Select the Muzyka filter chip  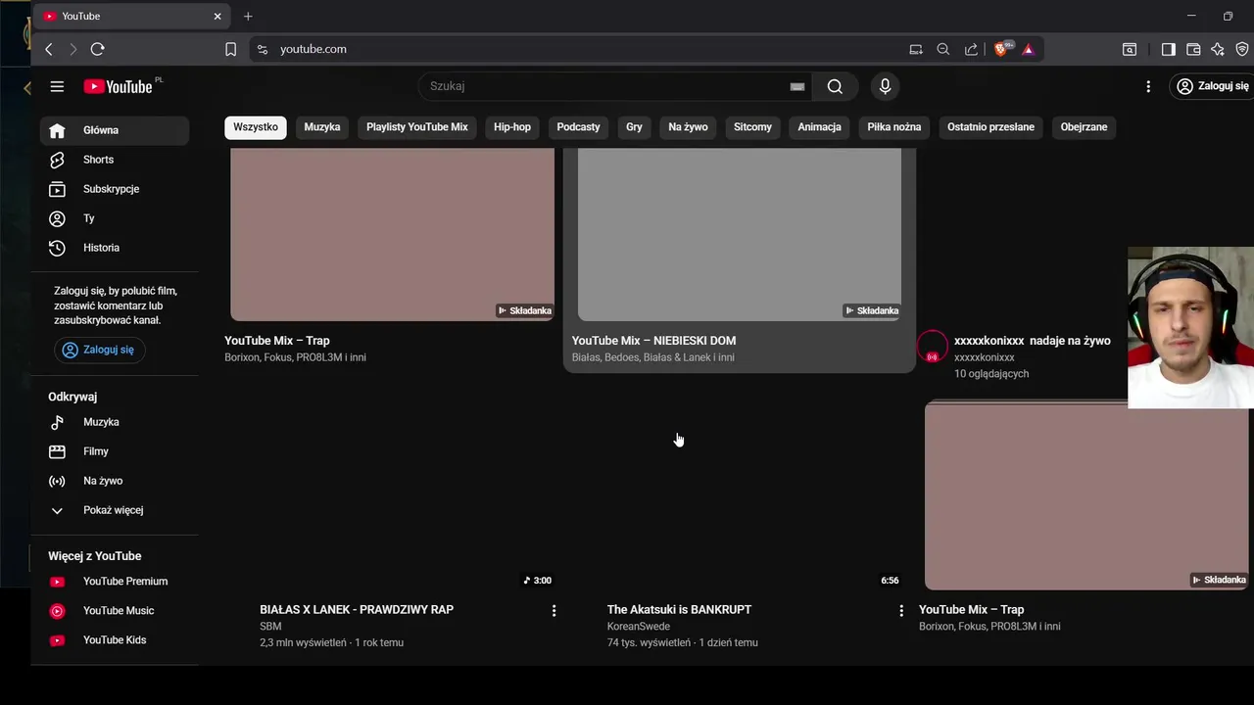[x=322, y=127]
